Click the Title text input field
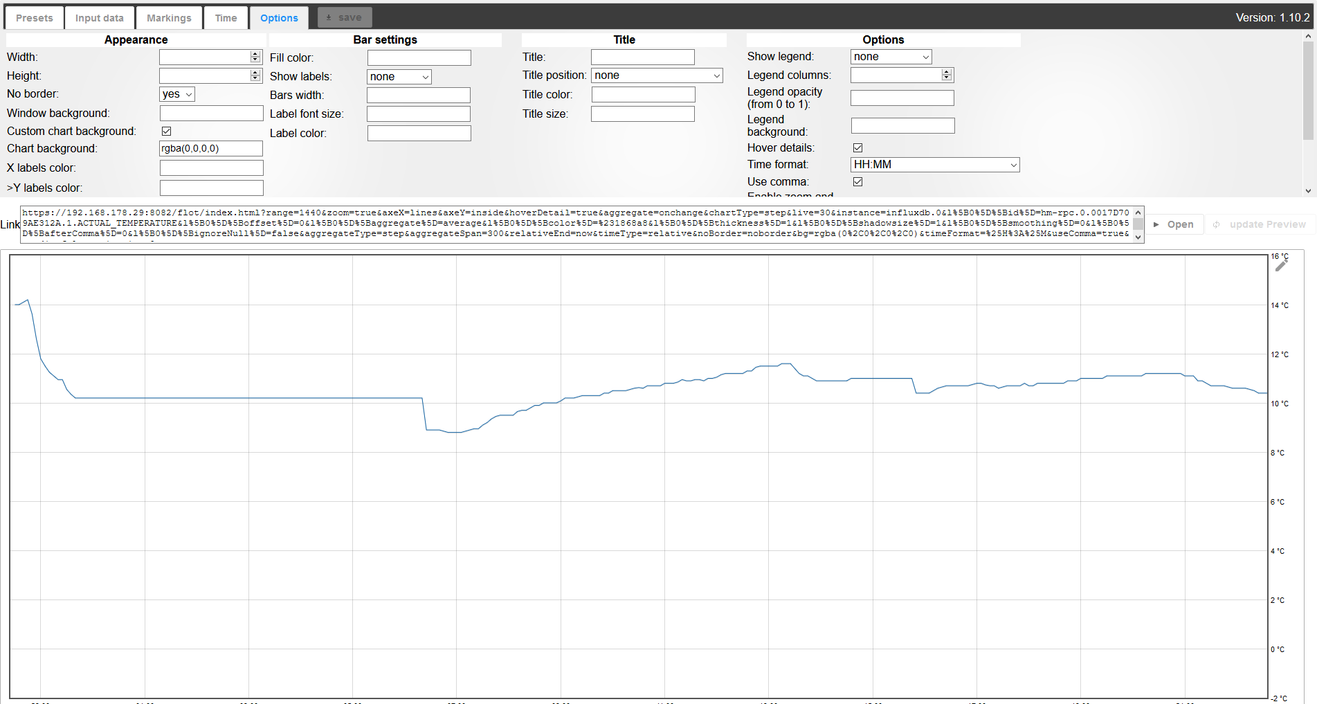1317x704 pixels. (643, 57)
